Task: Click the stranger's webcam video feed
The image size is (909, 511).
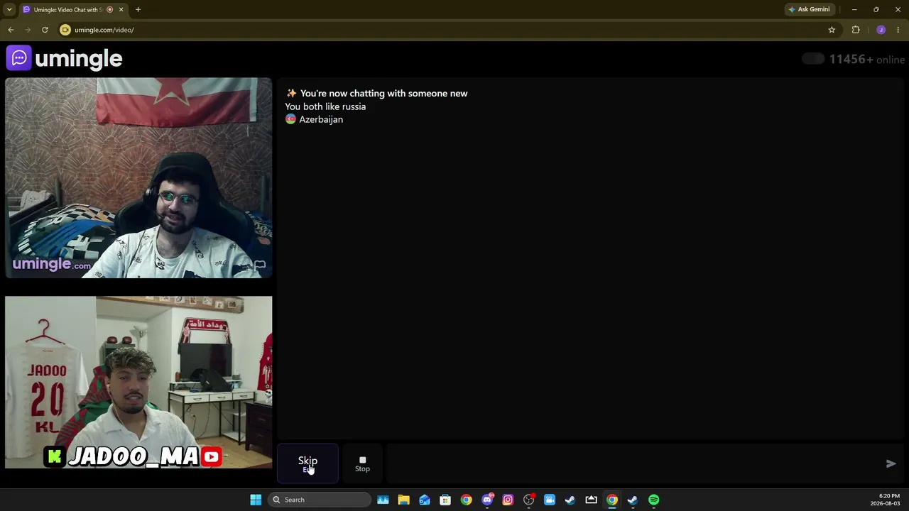Action: tap(138, 177)
